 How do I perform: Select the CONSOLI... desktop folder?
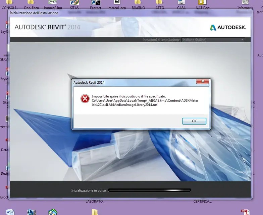(10, 4)
